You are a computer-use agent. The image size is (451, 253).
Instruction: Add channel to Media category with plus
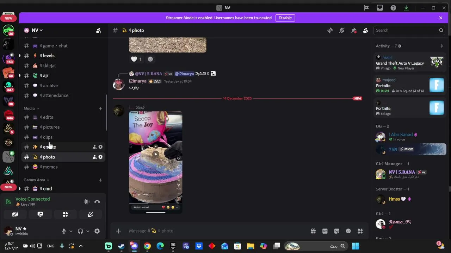[100, 109]
